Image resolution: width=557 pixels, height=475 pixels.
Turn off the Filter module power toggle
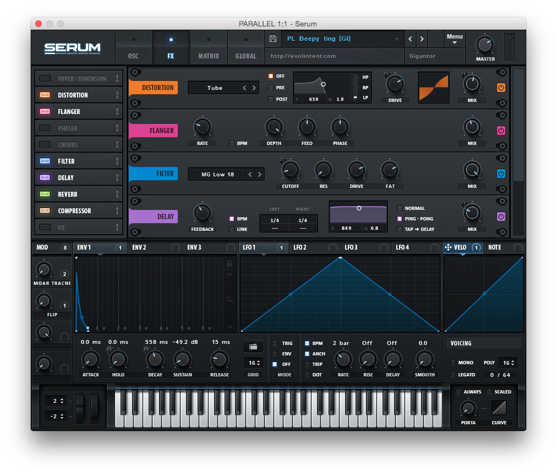click(x=501, y=174)
